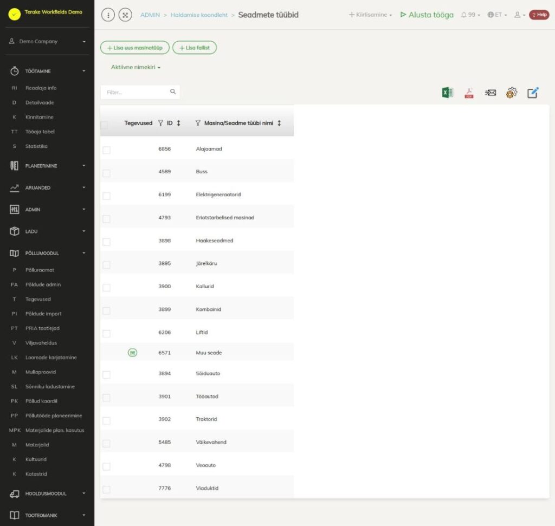Click the green action icon on Muu seade row
The image size is (555, 526).
click(x=132, y=353)
